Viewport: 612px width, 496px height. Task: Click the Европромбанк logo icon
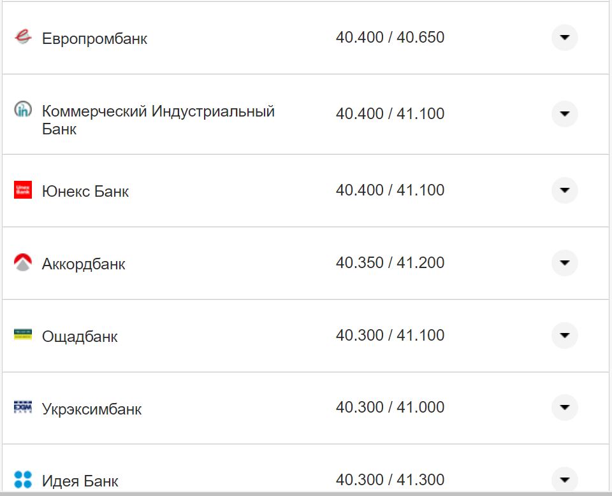23,36
